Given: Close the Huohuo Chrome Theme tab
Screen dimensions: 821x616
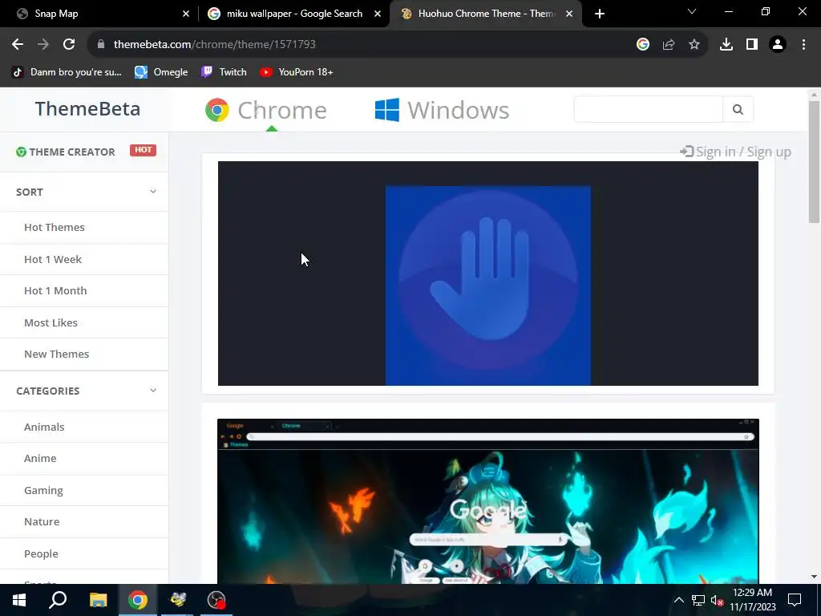Looking at the screenshot, I should coord(569,14).
